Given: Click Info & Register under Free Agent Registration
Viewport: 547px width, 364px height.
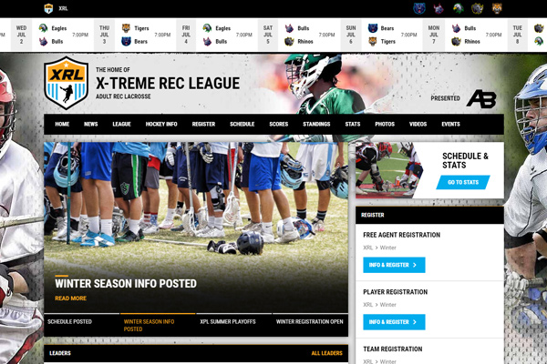Looking at the screenshot, I should point(394,265).
